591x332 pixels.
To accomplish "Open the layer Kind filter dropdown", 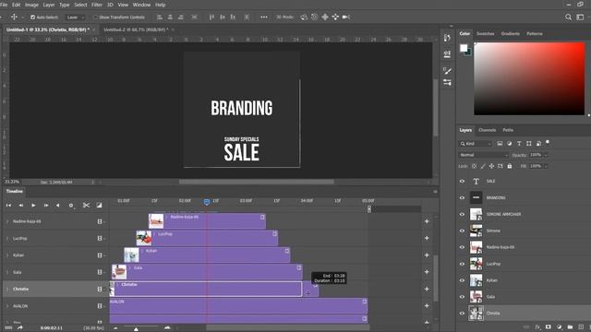I will [476, 144].
